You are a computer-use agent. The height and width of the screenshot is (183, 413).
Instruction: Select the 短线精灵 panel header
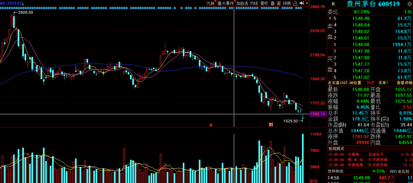point(337,148)
